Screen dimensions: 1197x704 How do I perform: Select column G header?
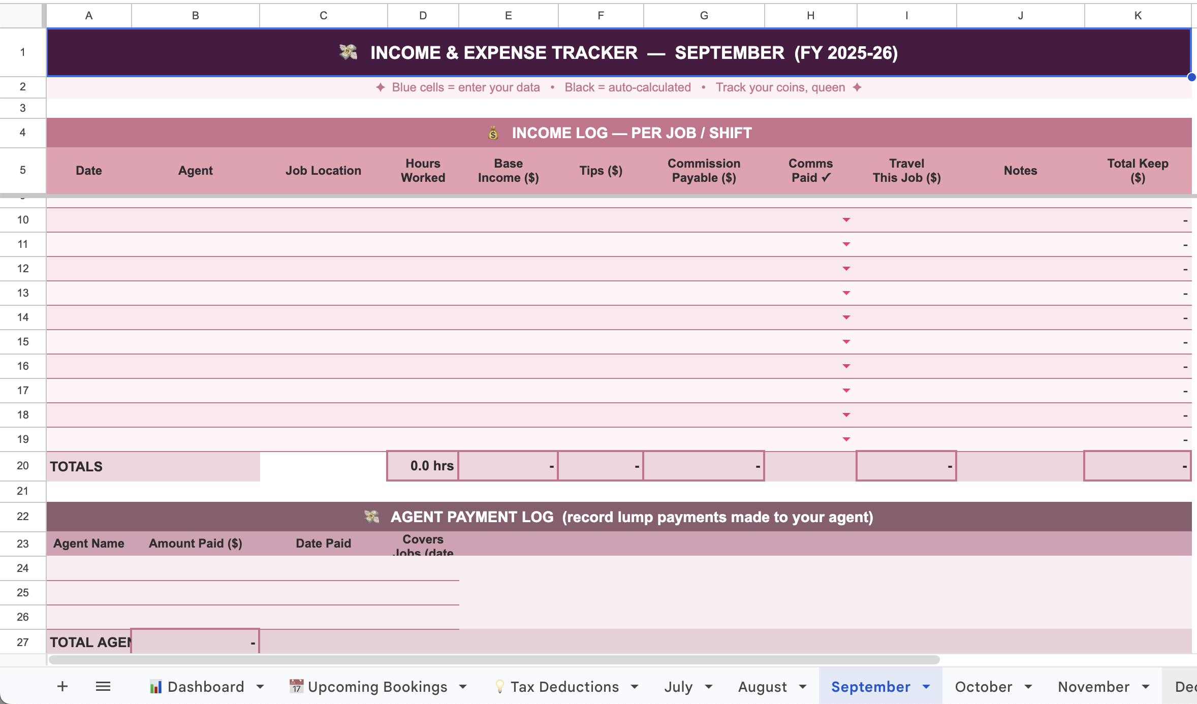(x=704, y=16)
